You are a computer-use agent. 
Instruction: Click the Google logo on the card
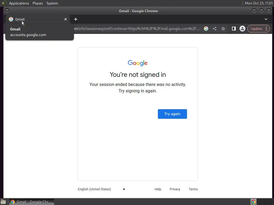[x=138, y=63]
